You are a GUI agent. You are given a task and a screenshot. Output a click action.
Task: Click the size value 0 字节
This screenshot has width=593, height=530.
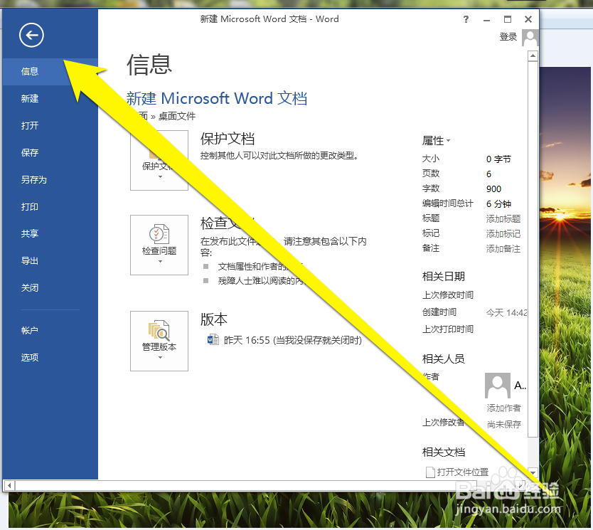(498, 159)
